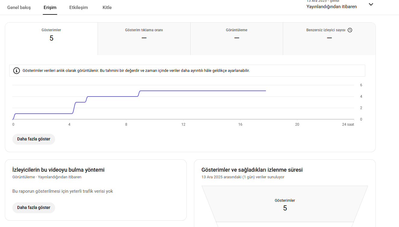Click the chevron arrow beside the date range
Viewport: 399px width, 227px height.
(x=371, y=5)
